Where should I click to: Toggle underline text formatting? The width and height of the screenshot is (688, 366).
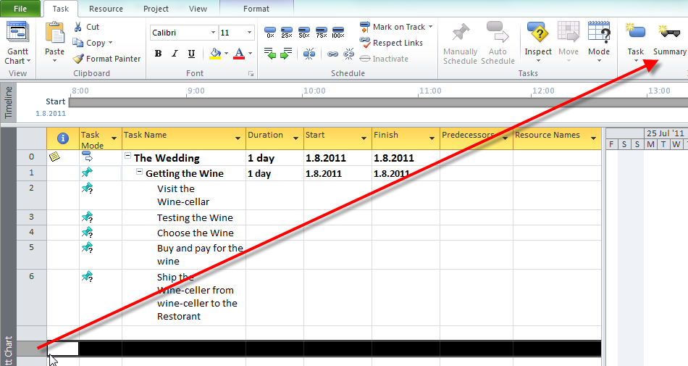pyautogui.click(x=191, y=54)
